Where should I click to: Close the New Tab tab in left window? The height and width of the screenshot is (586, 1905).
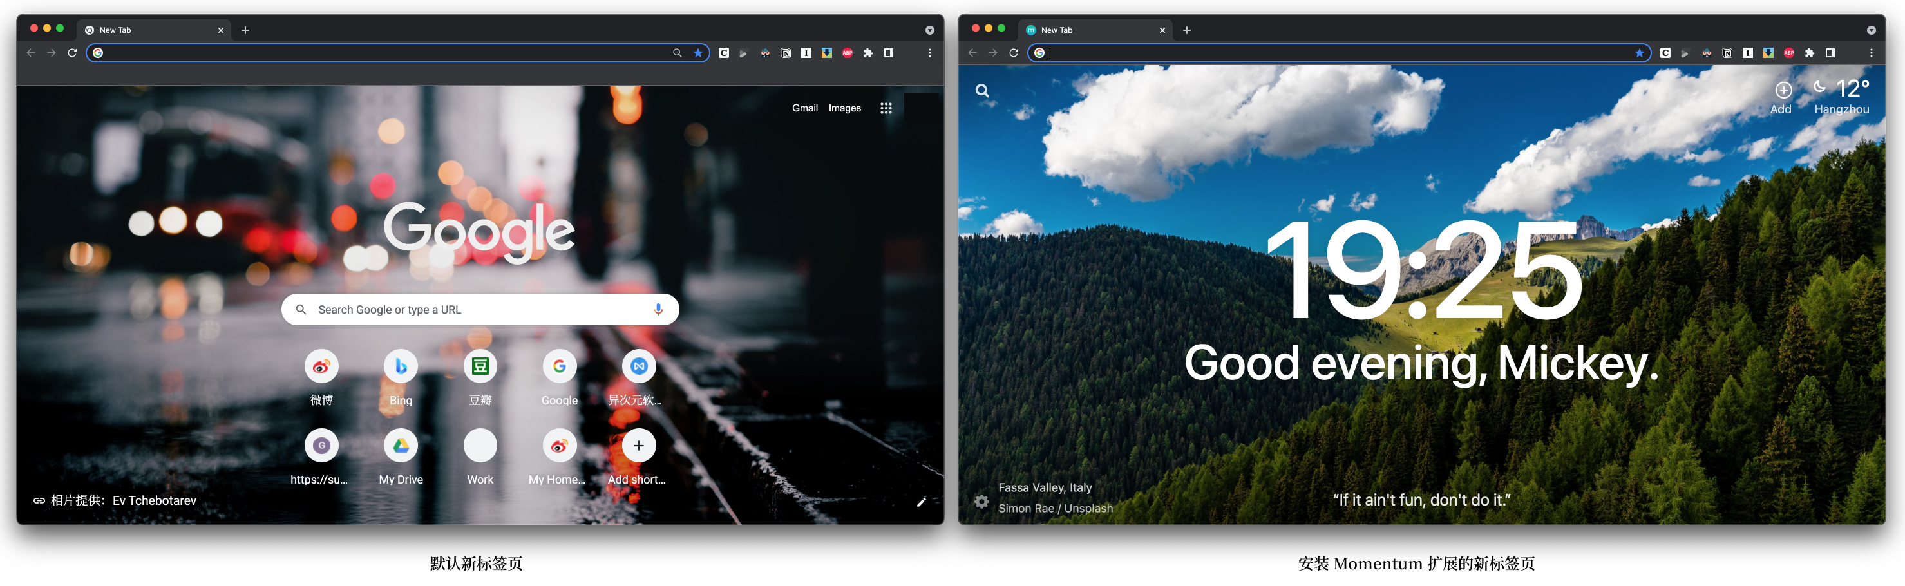tap(220, 30)
